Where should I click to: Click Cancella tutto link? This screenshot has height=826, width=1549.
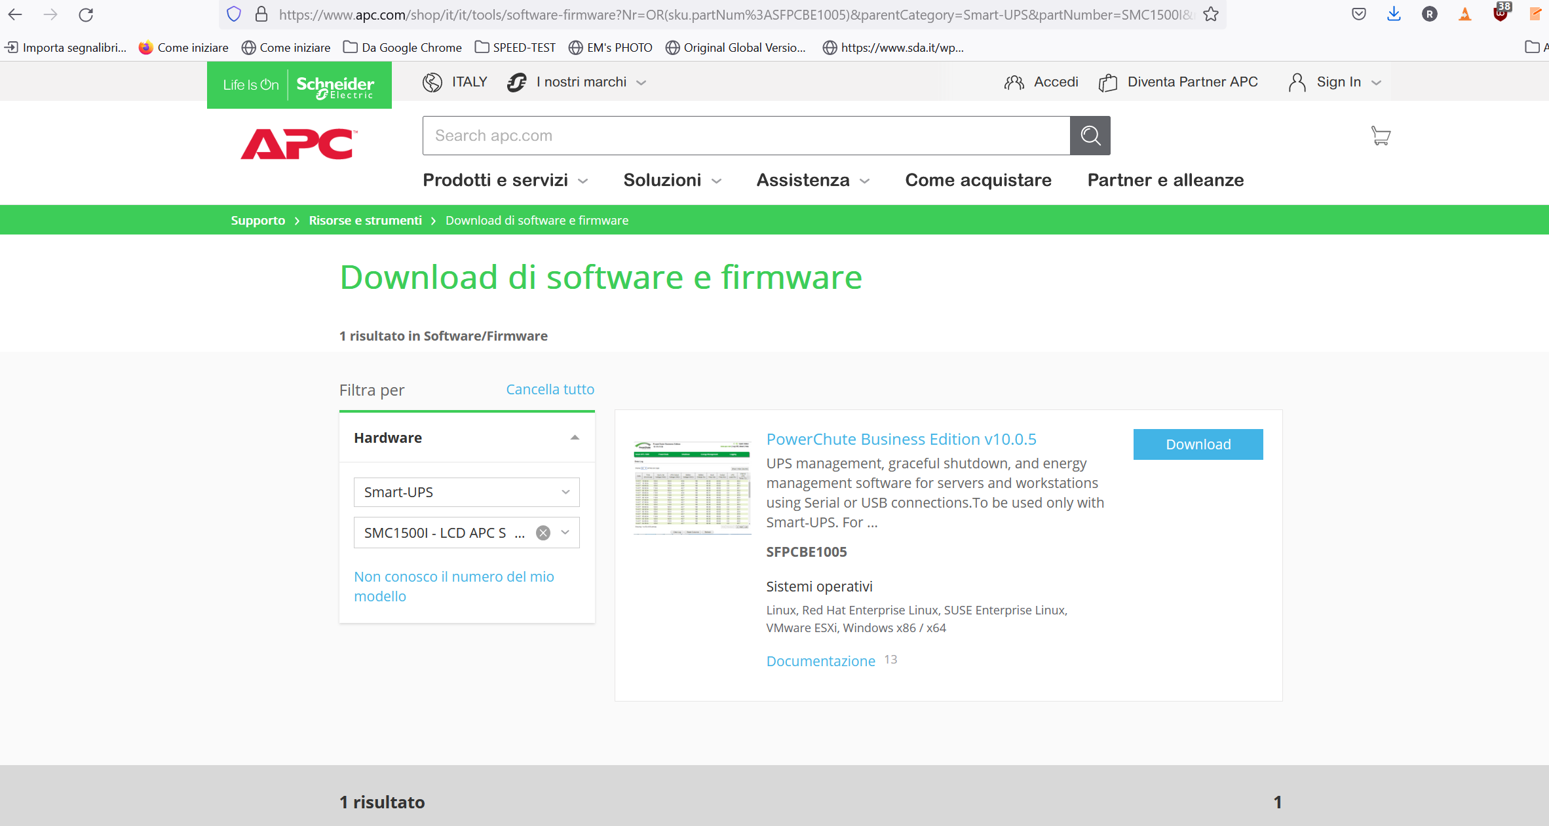click(550, 389)
